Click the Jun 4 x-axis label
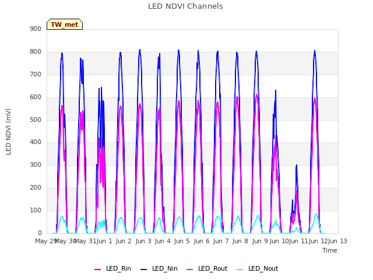 (x=163, y=241)
